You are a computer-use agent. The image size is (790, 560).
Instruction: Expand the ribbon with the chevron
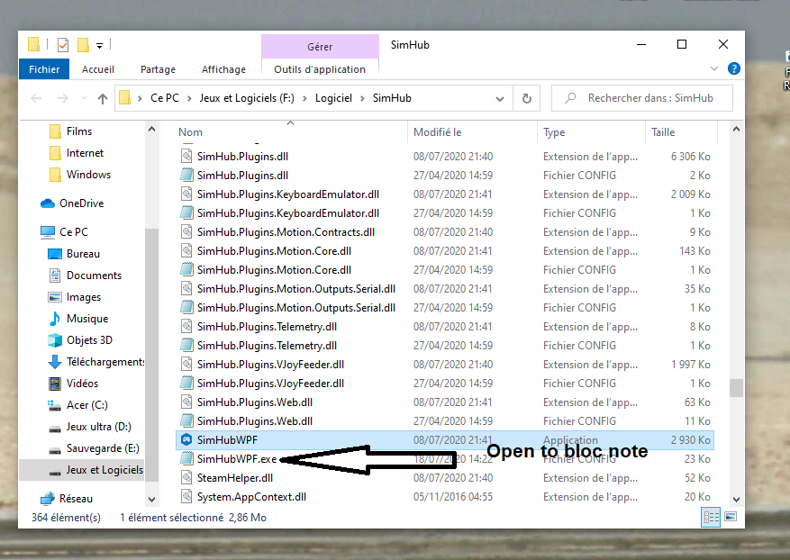tap(714, 68)
